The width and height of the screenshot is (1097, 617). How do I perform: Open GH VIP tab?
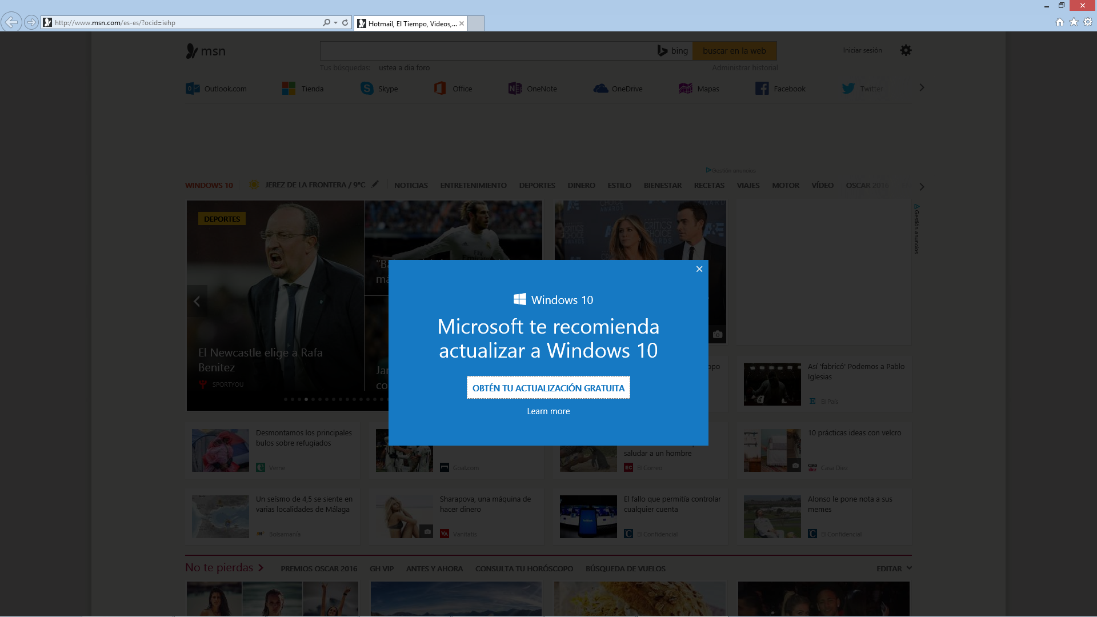(x=382, y=568)
